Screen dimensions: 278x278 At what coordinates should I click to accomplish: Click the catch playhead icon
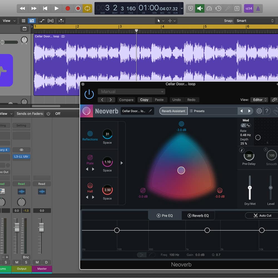61,21
